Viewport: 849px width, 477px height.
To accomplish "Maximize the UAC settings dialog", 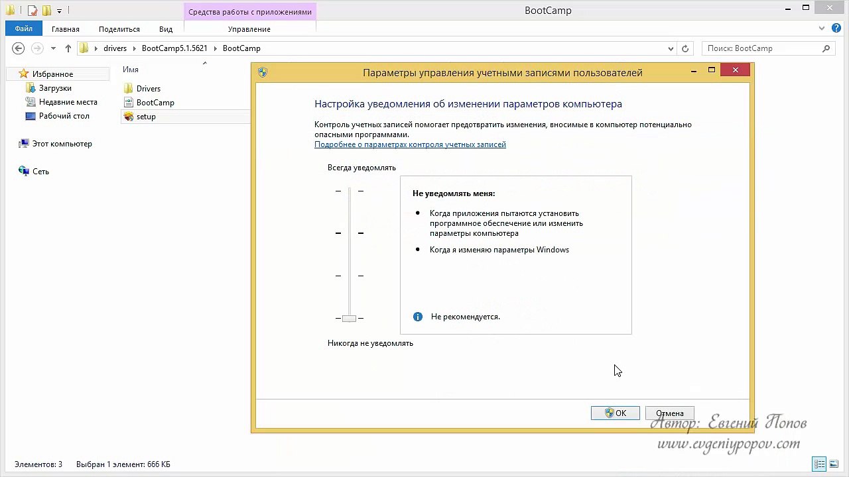I will (712, 70).
